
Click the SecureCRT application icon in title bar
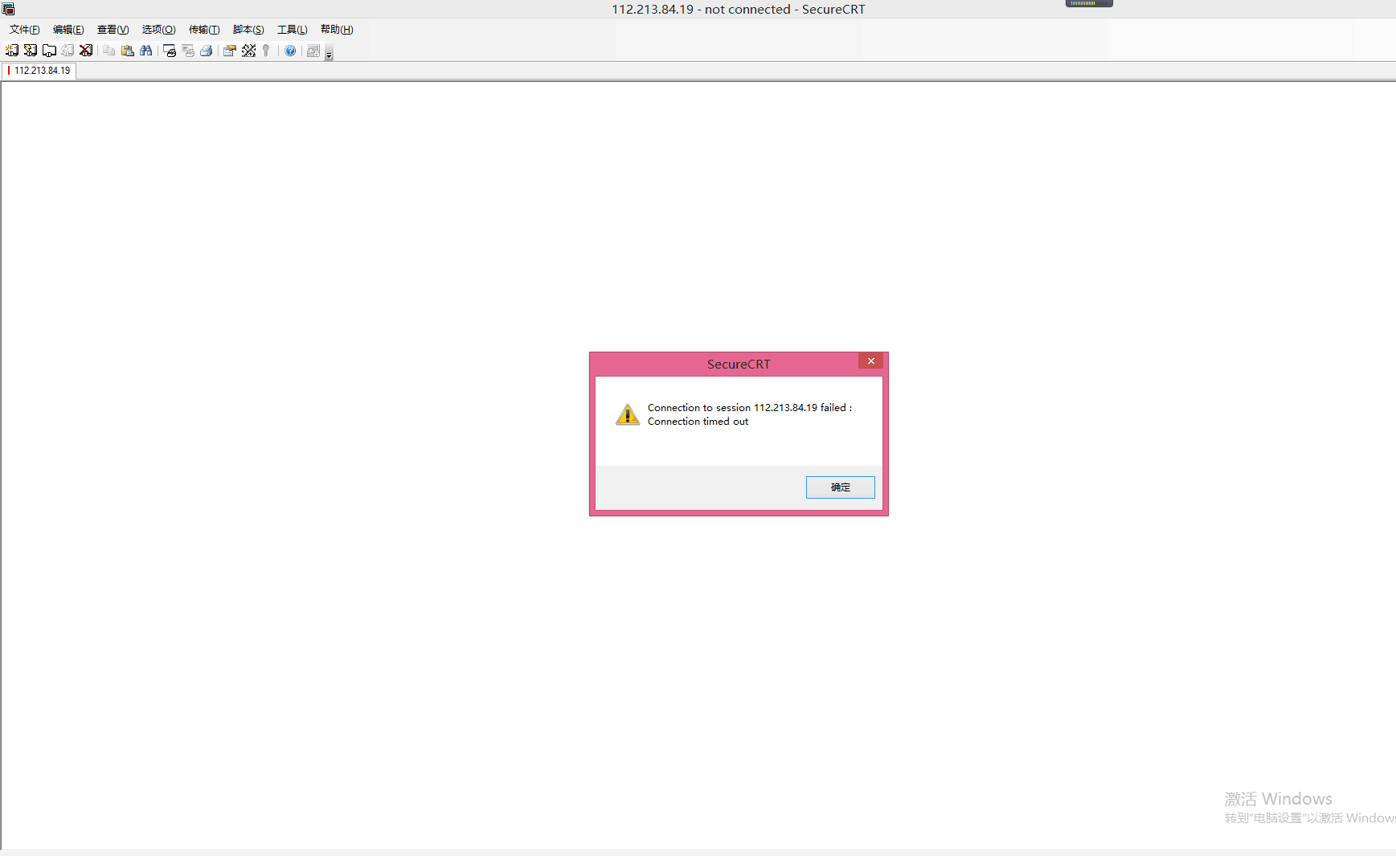pos(9,9)
